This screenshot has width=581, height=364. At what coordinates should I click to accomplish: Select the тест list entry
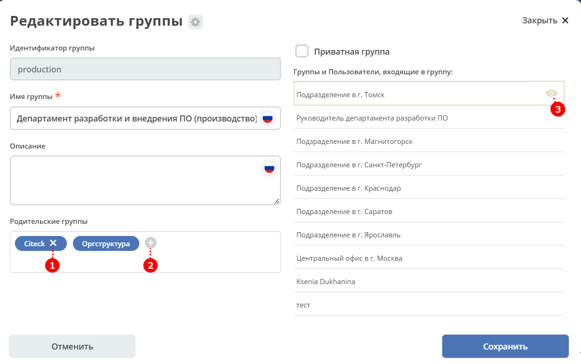[429, 305]
